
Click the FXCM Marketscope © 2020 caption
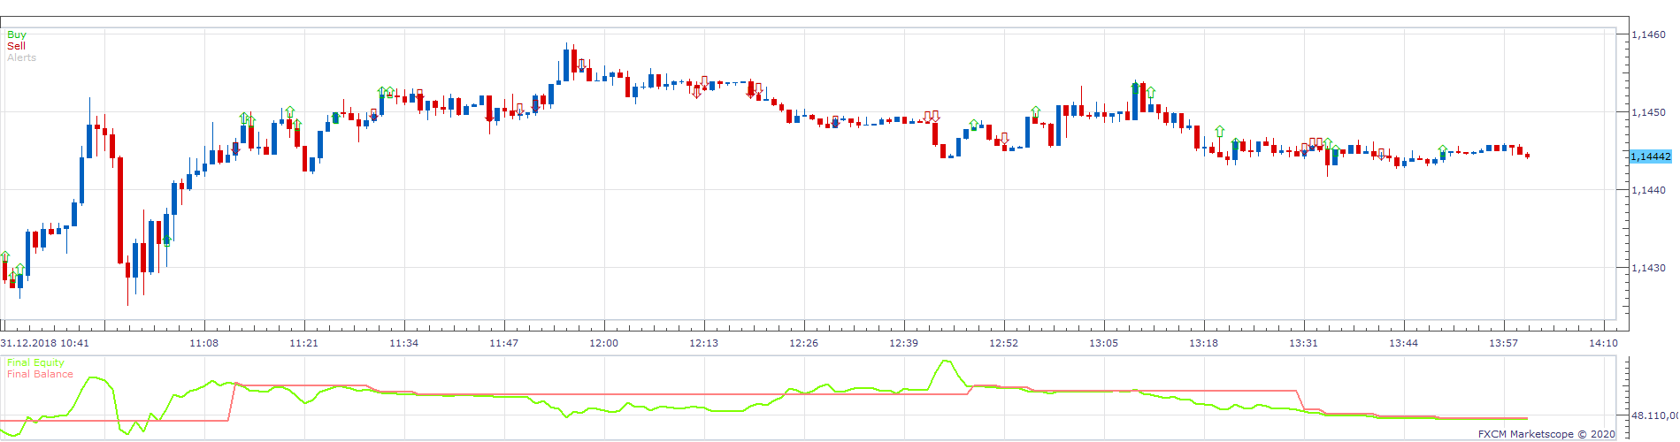point(1546,434)
